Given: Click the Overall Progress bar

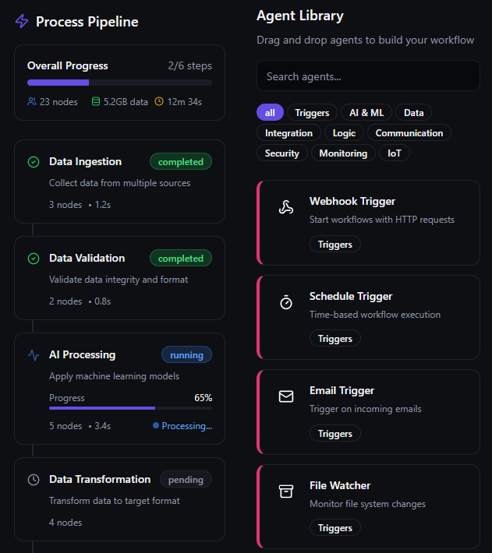Looking at the screenshot, I should (119, 82).
